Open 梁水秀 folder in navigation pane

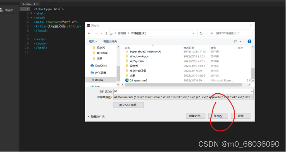click(100, 48)
